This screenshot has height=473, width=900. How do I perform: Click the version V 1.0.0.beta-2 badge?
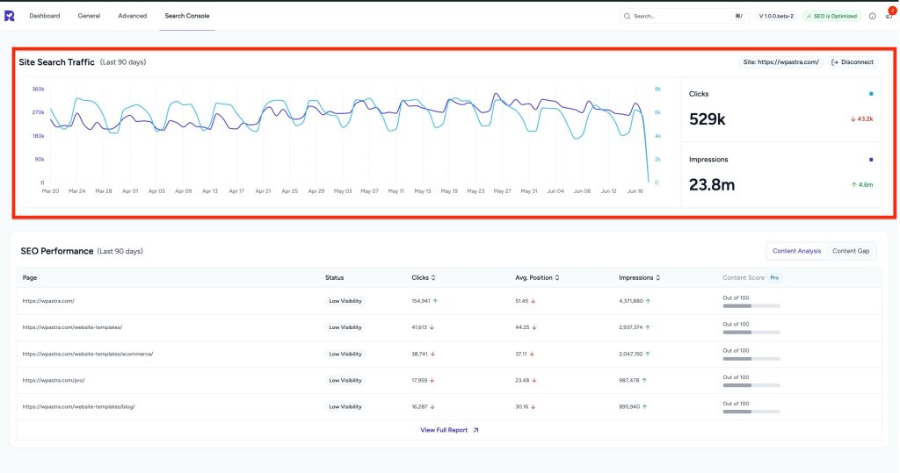pos(776,16)
